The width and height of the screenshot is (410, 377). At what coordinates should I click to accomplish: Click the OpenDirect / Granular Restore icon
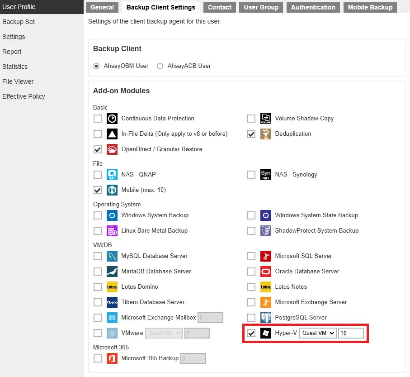[x=112, y=149]
